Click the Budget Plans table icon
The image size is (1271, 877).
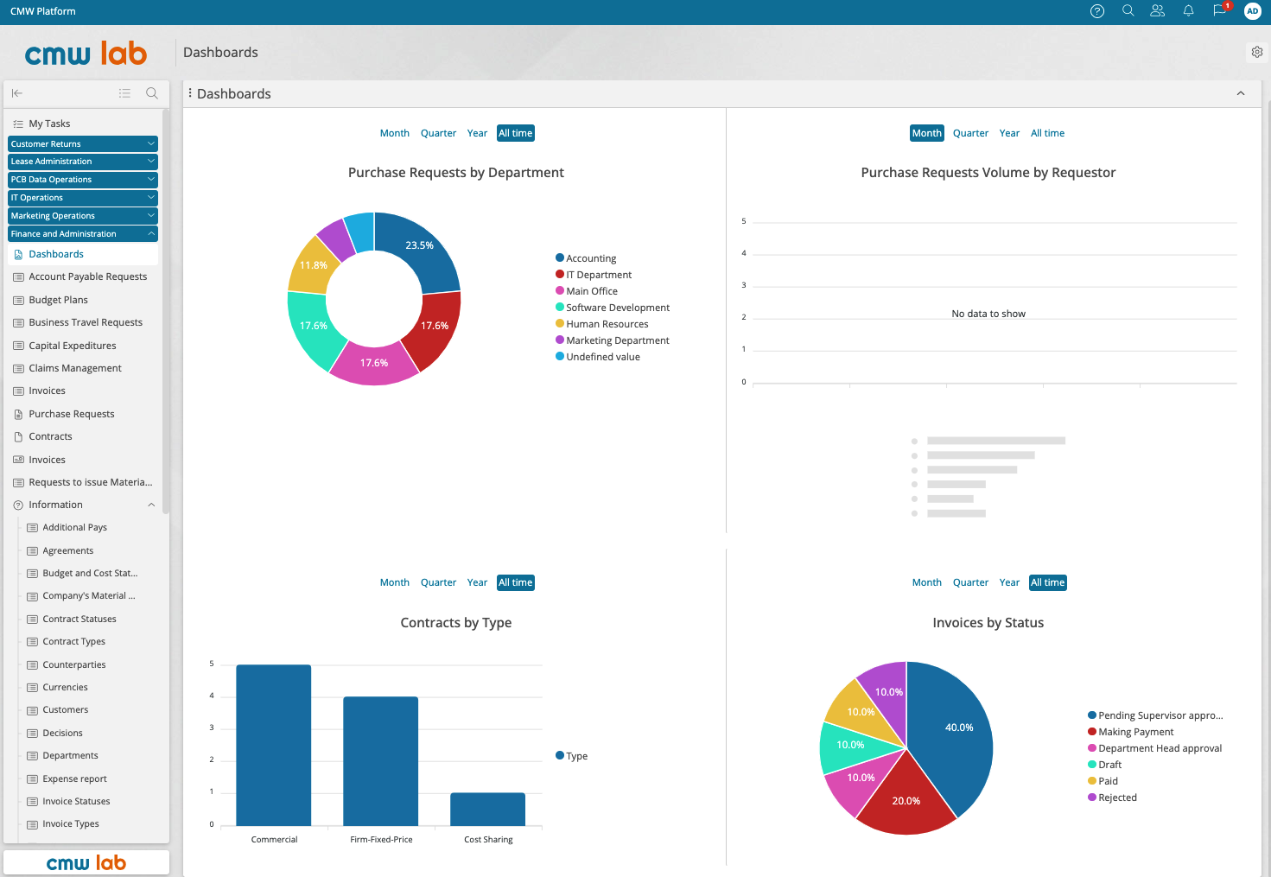point(18,301)
